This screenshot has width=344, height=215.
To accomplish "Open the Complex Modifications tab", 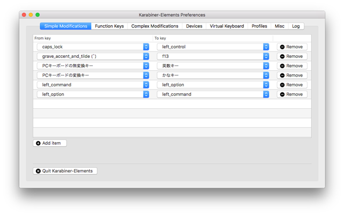I will pyautogui.click(x=155, y=26).
